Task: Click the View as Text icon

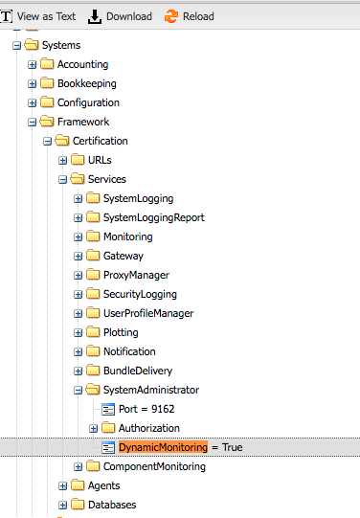Action: (6, 16)
